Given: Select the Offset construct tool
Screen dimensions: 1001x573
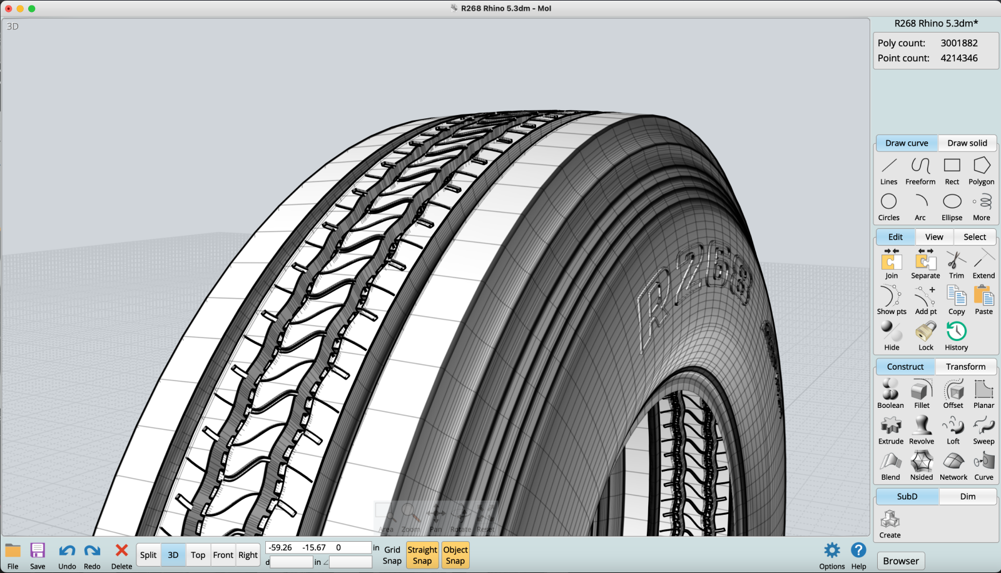Looking at the screenshot, I should pos(953,394).
